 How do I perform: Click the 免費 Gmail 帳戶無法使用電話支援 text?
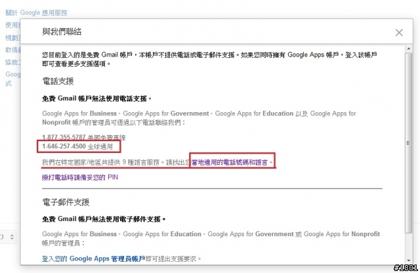tap(96, 98)
